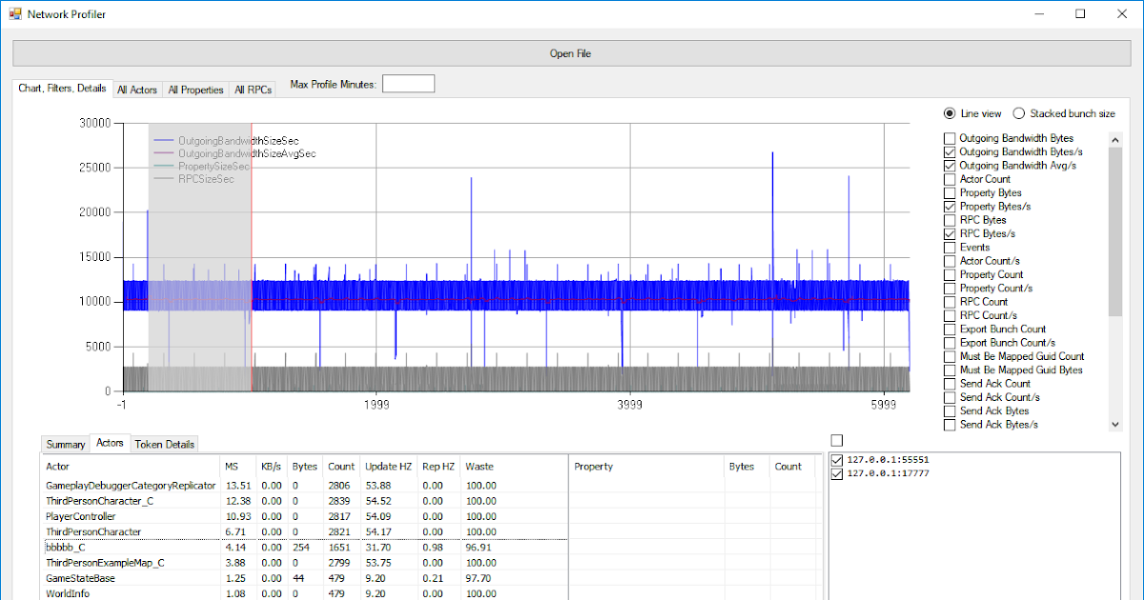Enable the Send Ack Bytes/s checkbox
The width and height of the screenshot is (1144, 600).
pos(950,425)
